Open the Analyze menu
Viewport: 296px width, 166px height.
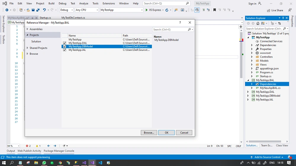pos(84,3)
